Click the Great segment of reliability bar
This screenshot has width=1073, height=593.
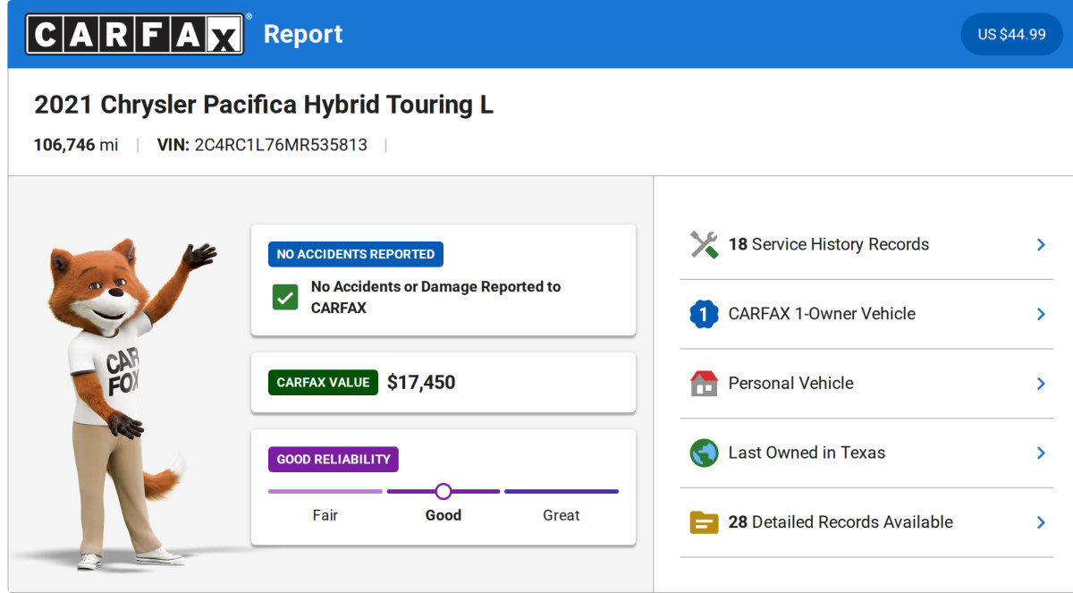(x=562, y=491)
